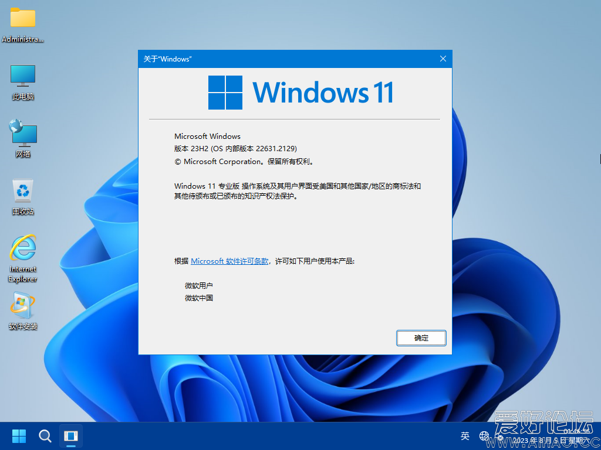
Task: Click the 微软用户 licensed user text
Action: tap(199, 286)
